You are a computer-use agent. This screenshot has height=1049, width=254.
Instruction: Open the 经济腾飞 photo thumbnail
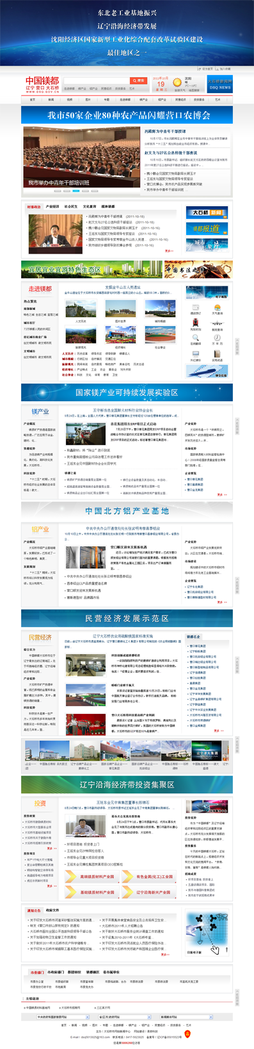click(x=120, y=335)
